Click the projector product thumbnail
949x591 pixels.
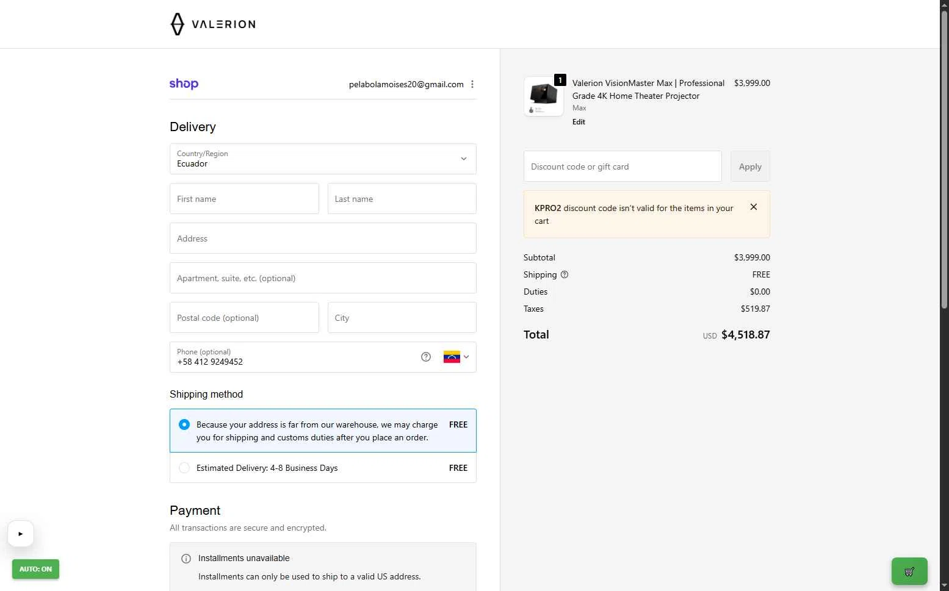[544, 96]
